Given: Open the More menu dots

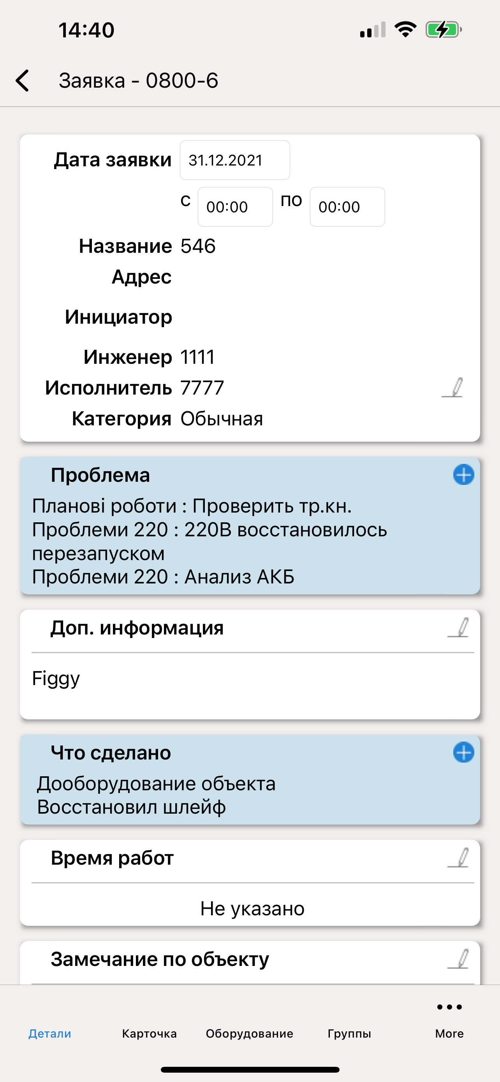Looking at the screenshot, I should coord(449,1007).
